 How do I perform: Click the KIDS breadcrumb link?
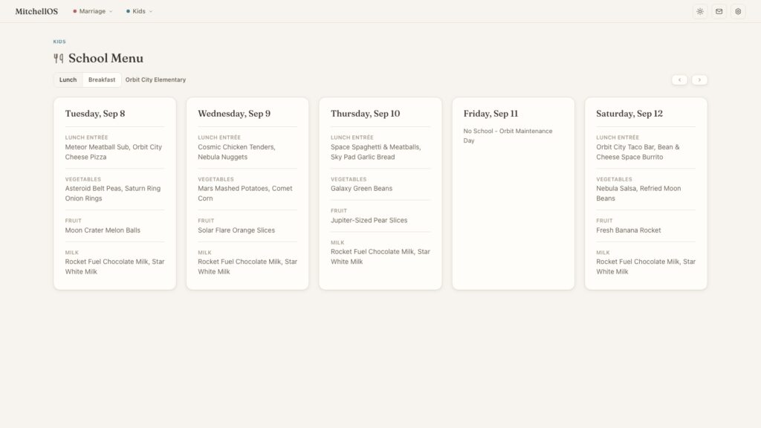[x=59, y=42]
